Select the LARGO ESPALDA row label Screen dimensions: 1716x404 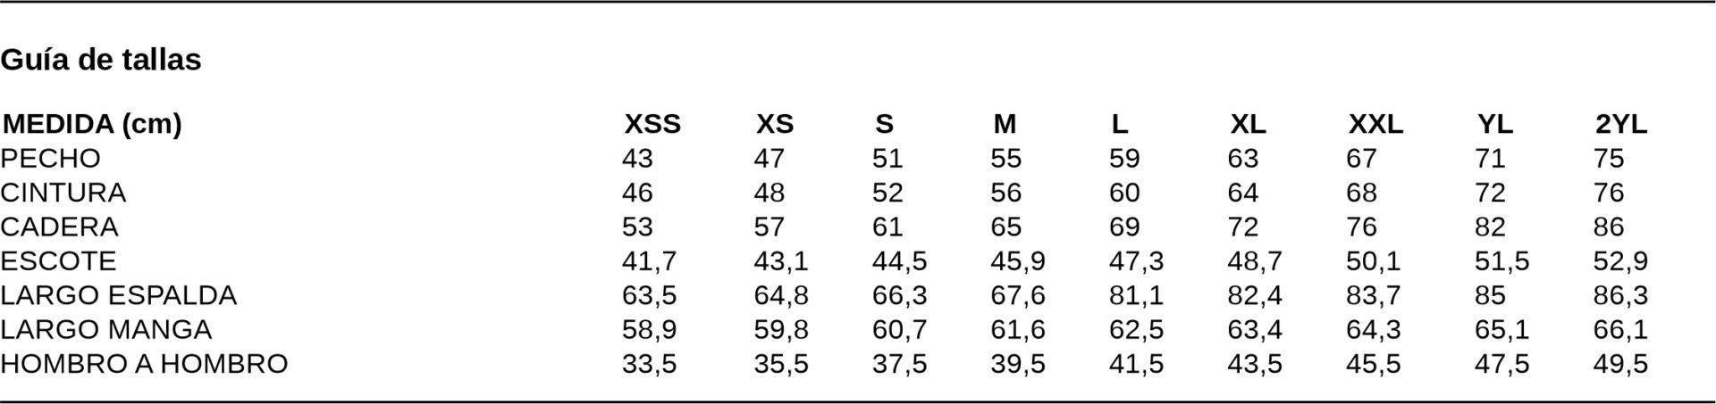click(119, 295)
